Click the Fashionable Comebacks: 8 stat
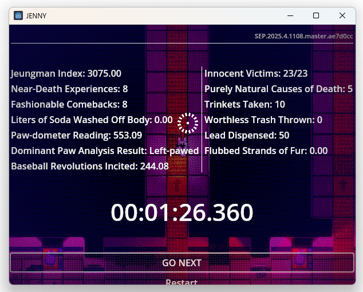 click(69, 104)
